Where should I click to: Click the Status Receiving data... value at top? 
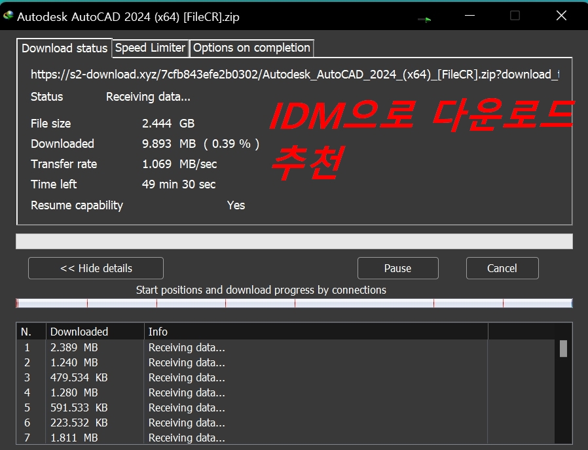pyautogui.click(x=148, y=97)
